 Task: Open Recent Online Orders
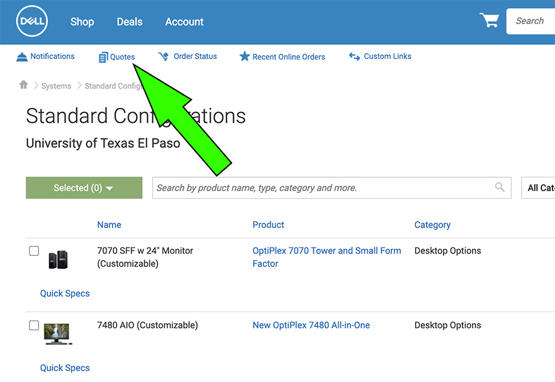[x=289, y=57]
